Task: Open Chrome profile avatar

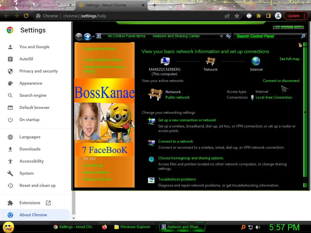Action: coord(278,16)
